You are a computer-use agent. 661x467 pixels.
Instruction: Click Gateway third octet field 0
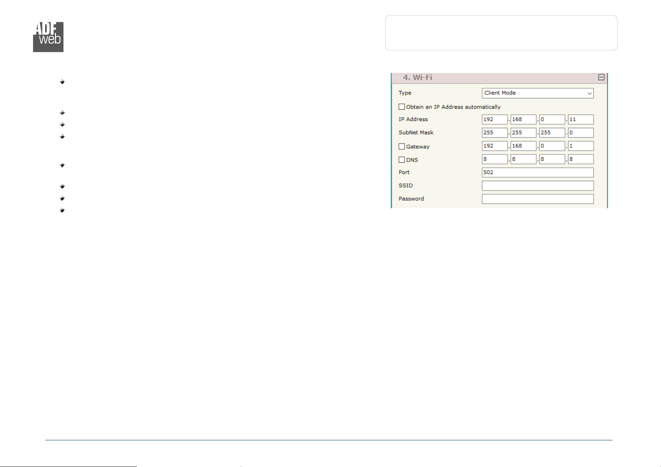(x=552, y=146)
